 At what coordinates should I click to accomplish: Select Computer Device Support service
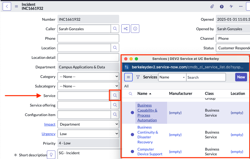(x=150, y=152)
